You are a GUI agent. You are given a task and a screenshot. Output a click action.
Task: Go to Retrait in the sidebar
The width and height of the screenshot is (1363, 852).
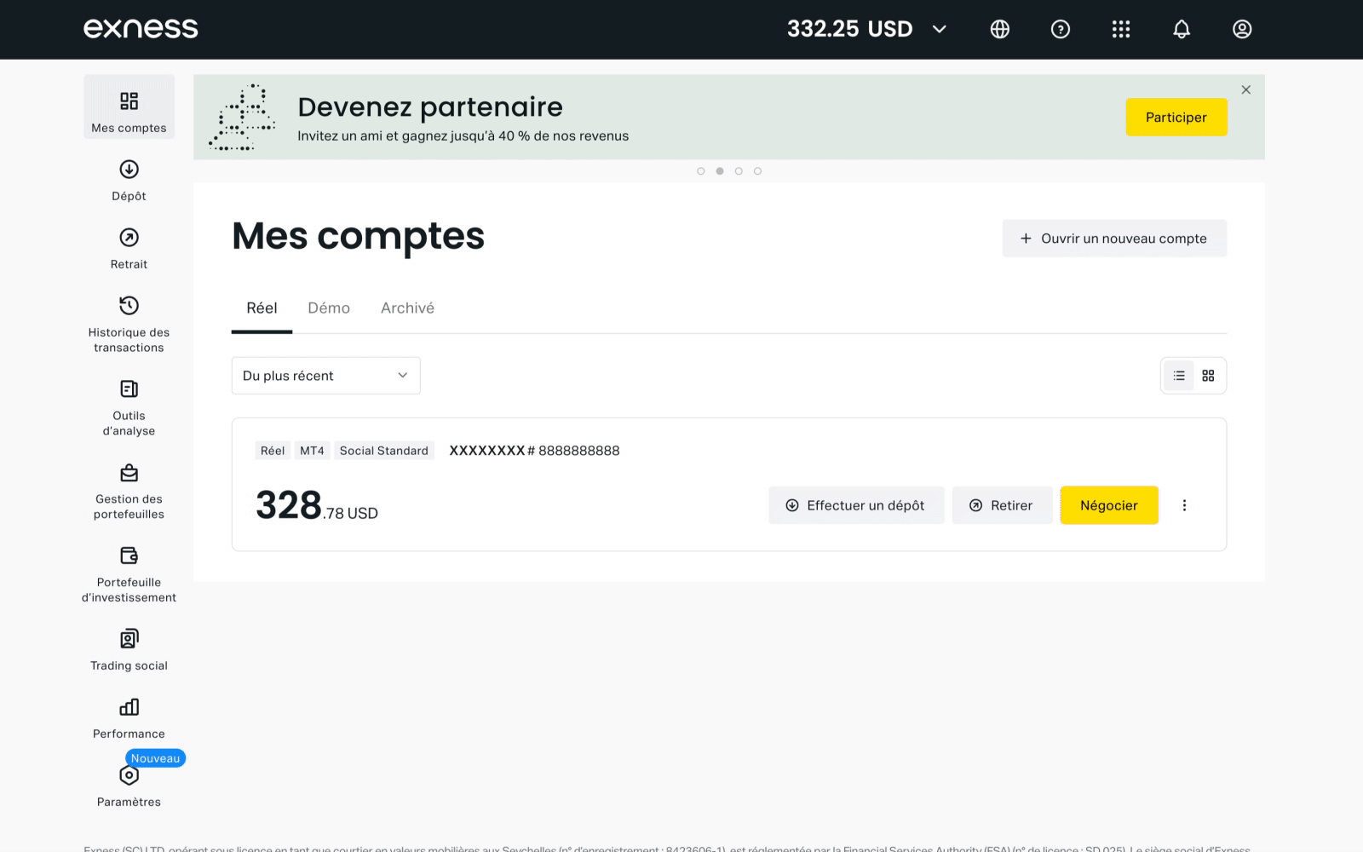pyautogui.click(x=129, y=248)
